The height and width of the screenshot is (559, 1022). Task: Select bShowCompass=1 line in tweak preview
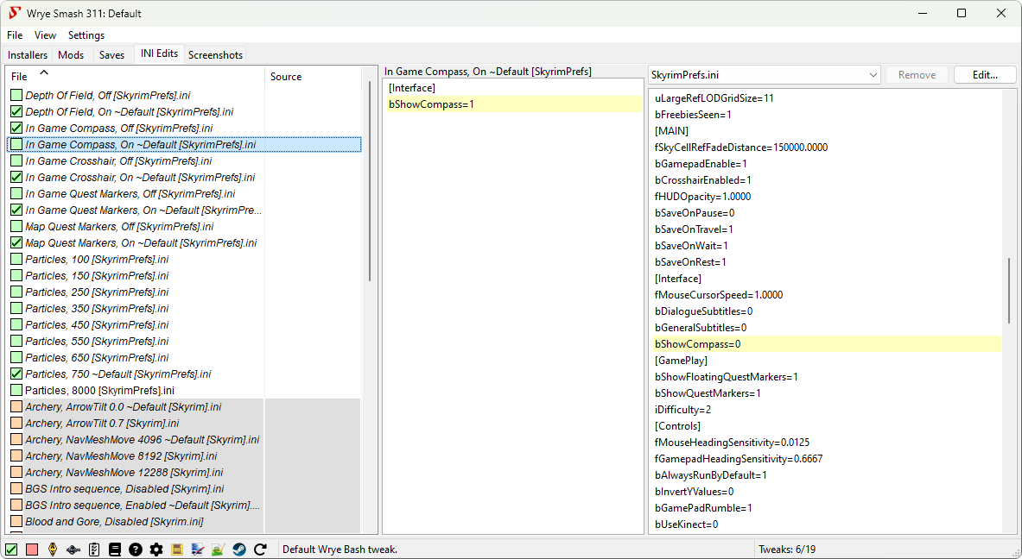click(x=514, y=104)
